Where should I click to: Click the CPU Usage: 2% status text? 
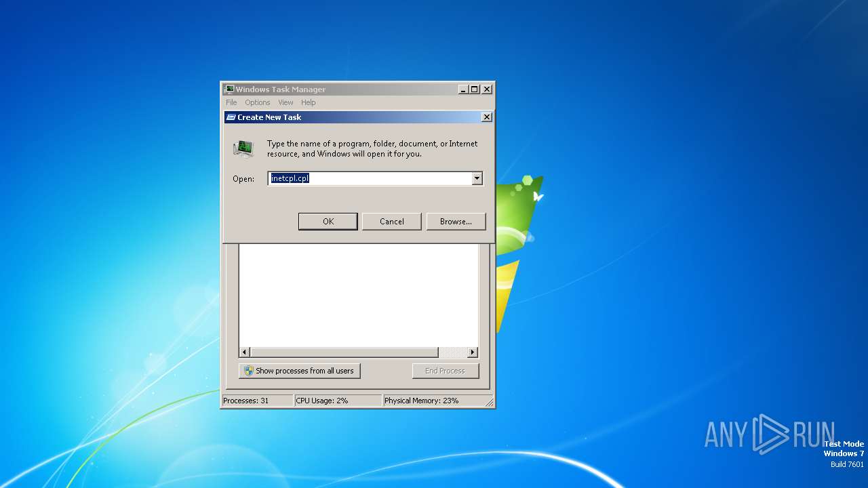pyautogui.click(x=322, y=401)
